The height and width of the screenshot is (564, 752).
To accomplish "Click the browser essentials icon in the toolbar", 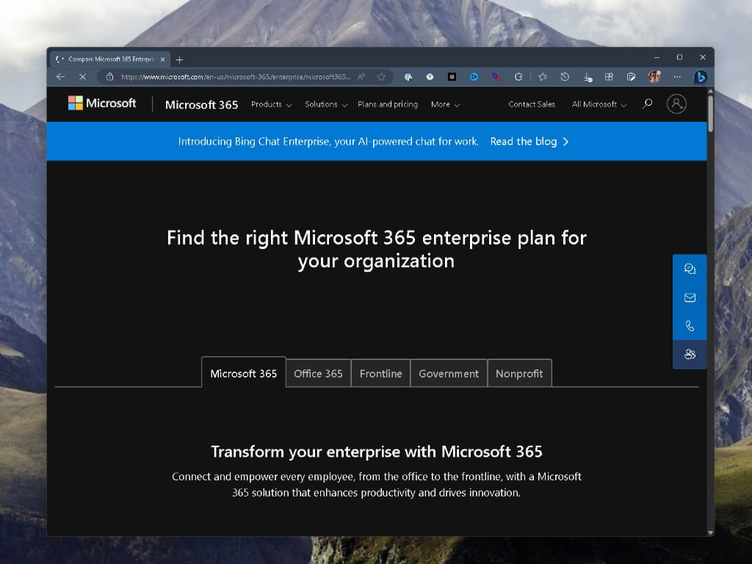I will tap(631, 76).
